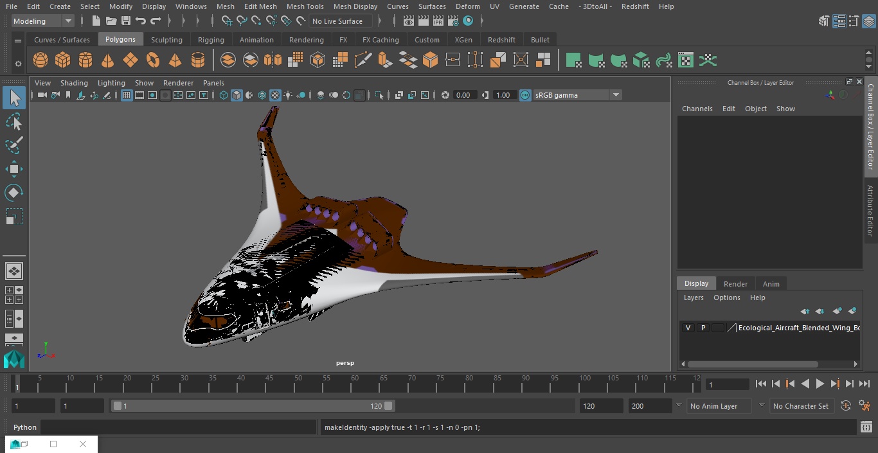Select the Move tool in toolbox
This screenshot has width=878, height=453.
13,170
